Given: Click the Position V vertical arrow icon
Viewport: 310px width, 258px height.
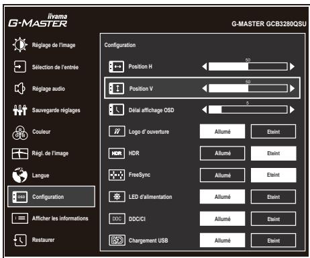Looking at the screenshot, I should 117,88.
